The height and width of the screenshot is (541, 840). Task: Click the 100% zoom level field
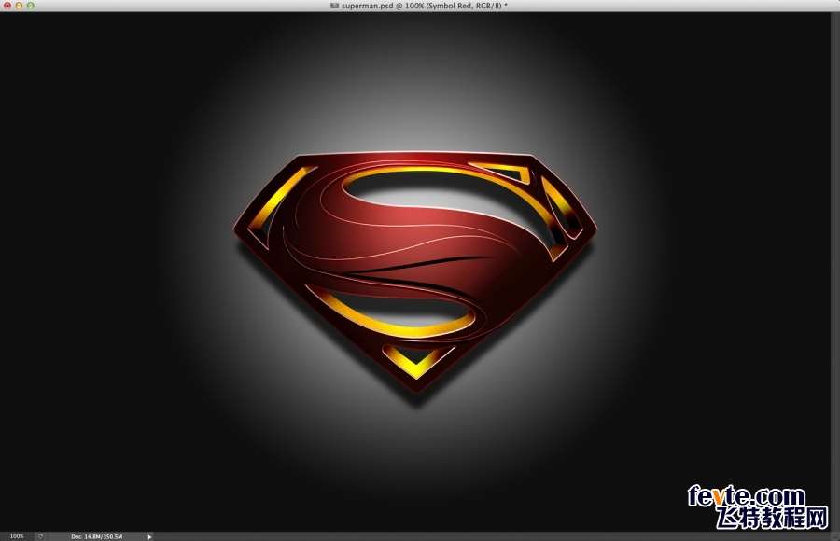pos(17,536)
